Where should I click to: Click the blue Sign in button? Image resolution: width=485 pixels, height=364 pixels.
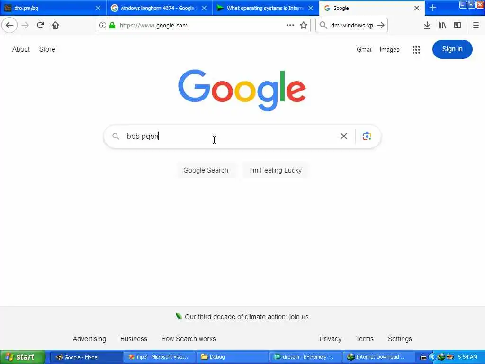[452, 49]
